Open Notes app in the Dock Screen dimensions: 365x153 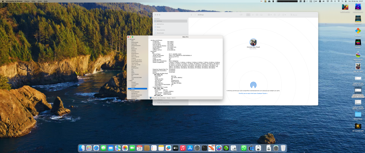tap(161, 148)
